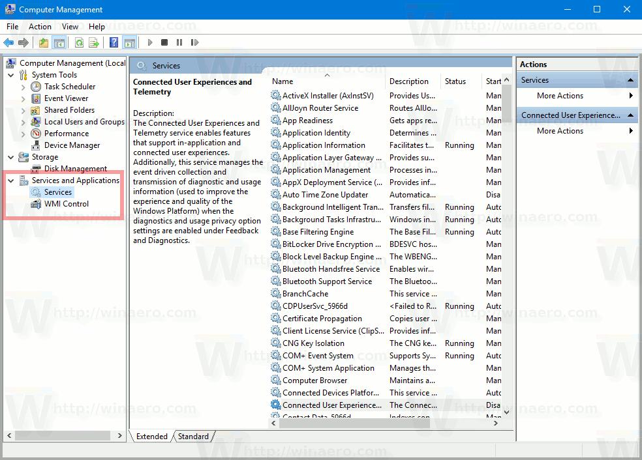
Task: Pause the service using the pause icon
Action: (x=179, y=42)
